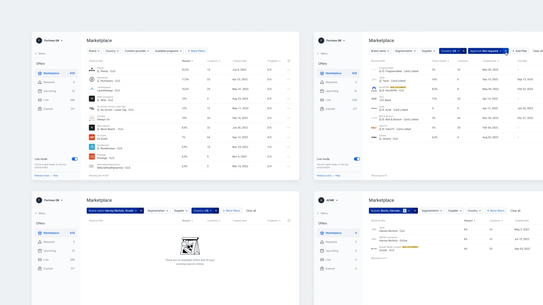Open the Ombre - CLO offer

coord(456,137)
